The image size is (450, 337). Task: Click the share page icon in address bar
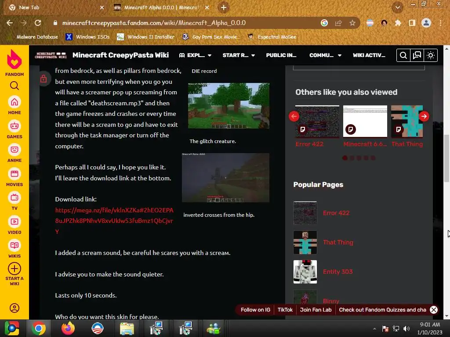coord(338,23)
